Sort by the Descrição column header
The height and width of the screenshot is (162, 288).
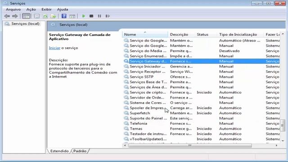click(181, 35)
